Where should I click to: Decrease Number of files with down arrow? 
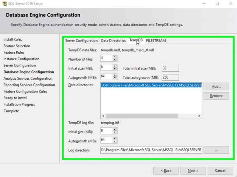click(115, 60)
